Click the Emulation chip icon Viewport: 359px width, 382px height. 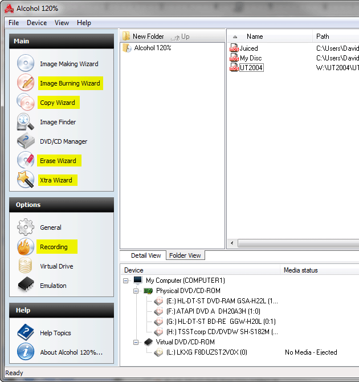pyautogui.click(x=26, y=285)
